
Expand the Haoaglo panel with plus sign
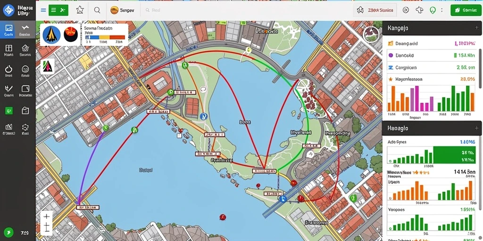click(477, 128)
